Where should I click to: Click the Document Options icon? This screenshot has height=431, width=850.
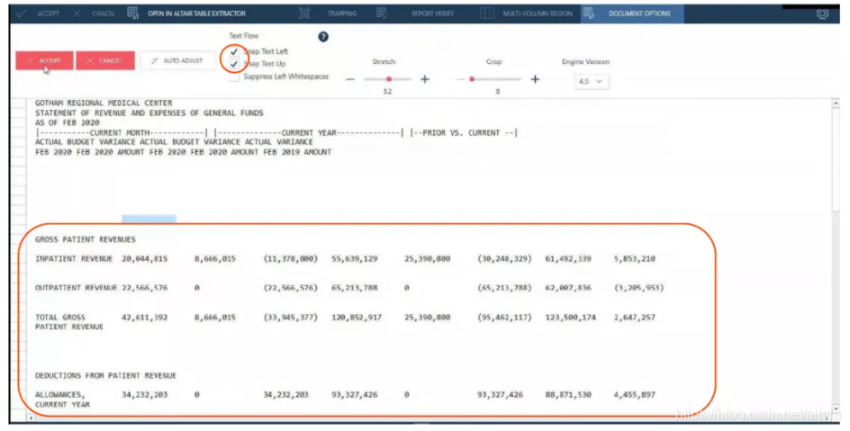point(589,13)
